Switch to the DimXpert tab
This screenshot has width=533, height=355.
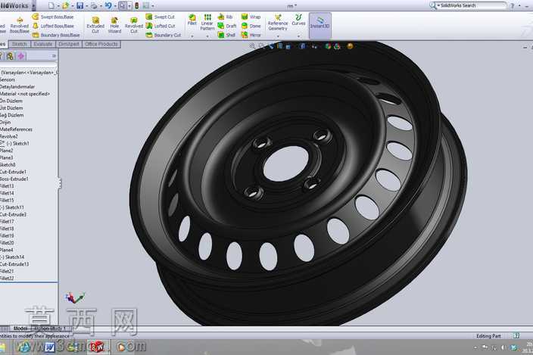[69, 44]
